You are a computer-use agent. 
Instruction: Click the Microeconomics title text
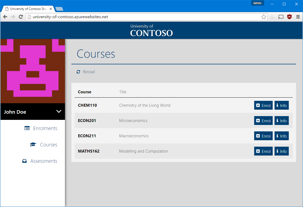tap(133, 120)
